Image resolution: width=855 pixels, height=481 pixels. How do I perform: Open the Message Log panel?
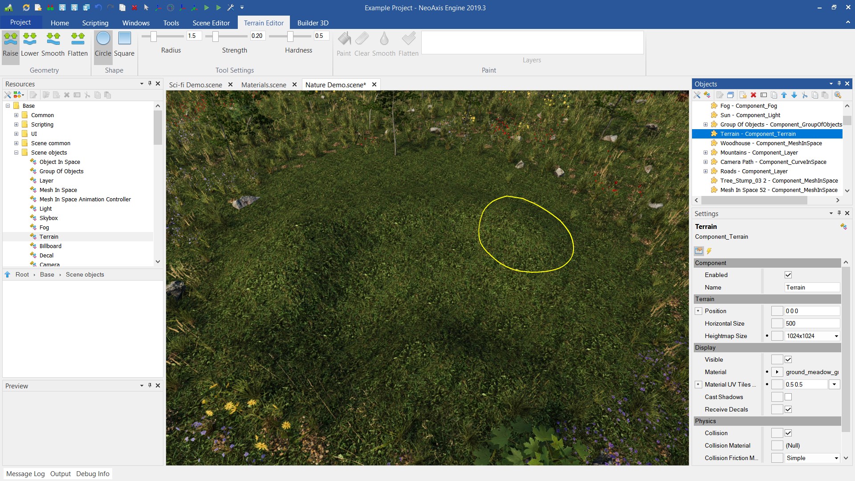coord(25,474)
